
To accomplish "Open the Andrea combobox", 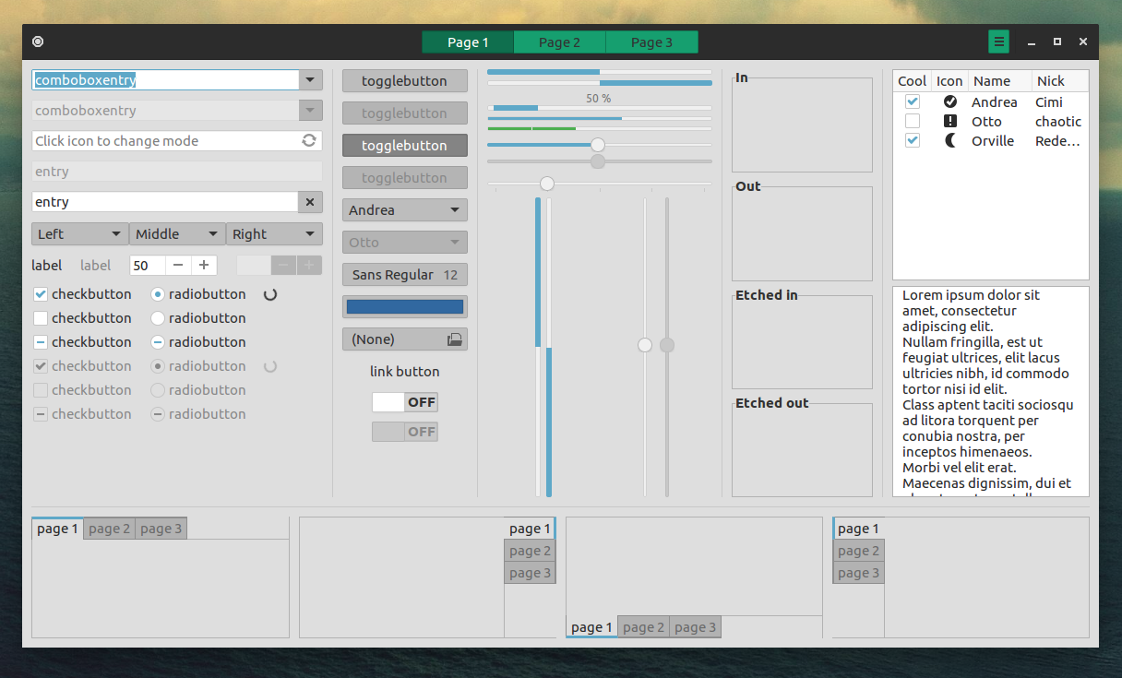I will [404, 209].
